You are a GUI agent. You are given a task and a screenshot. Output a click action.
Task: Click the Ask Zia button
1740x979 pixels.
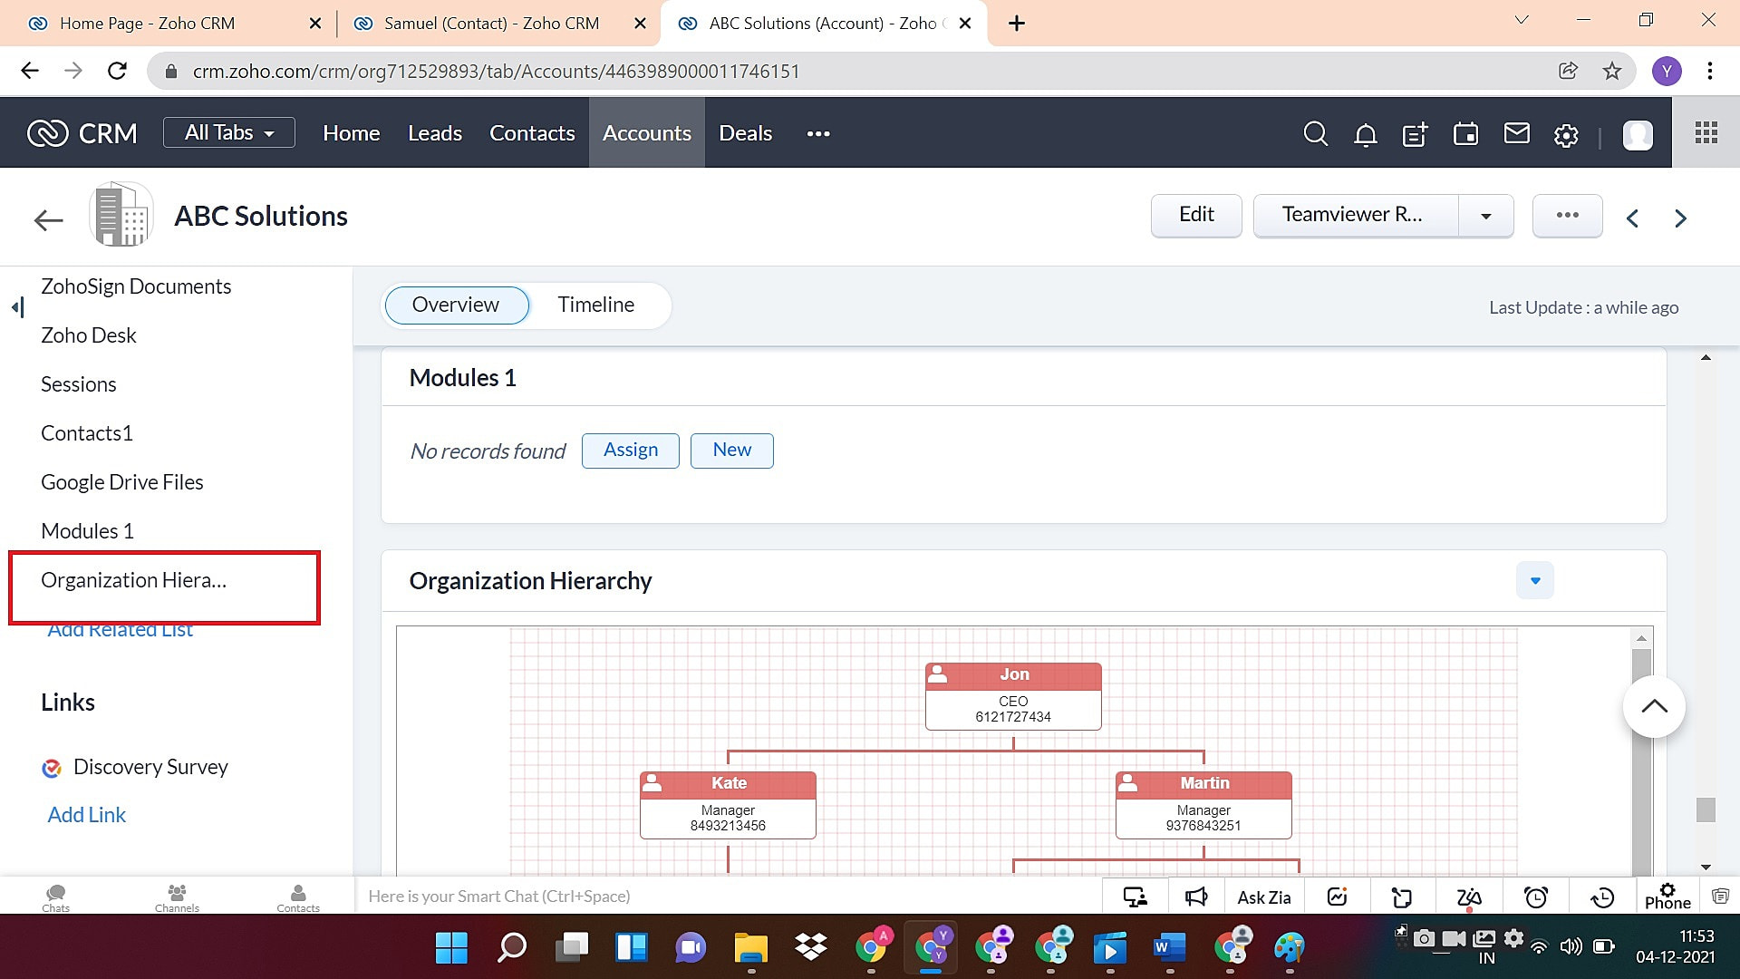coord(1263,897)
